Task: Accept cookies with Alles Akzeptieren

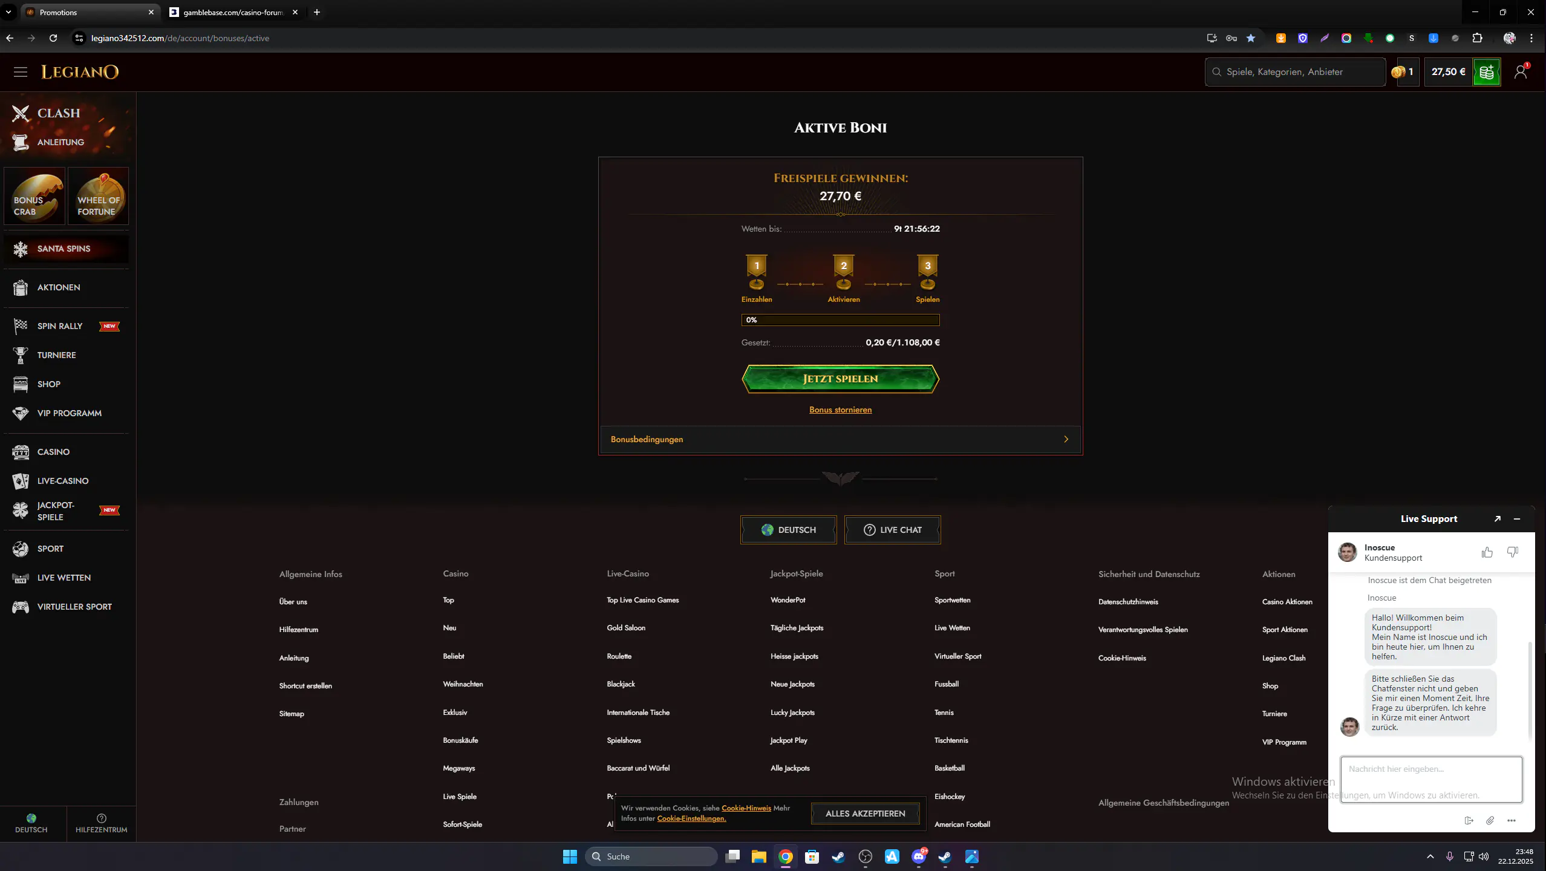Action: [865, 814]
